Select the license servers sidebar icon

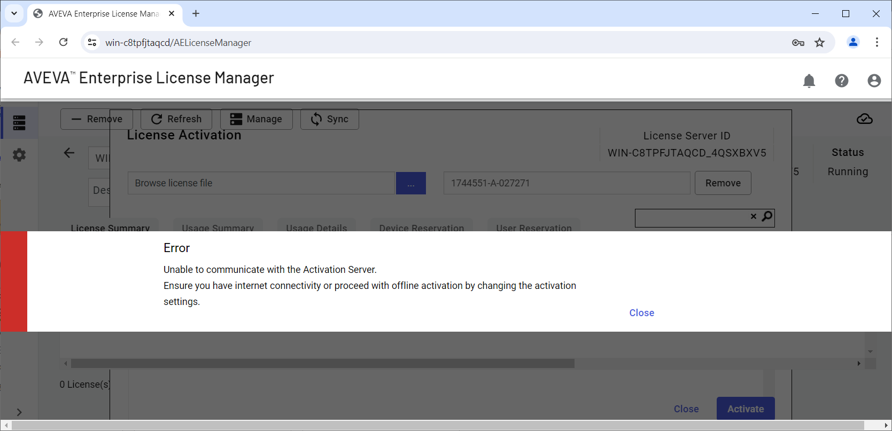coord(19,123)
